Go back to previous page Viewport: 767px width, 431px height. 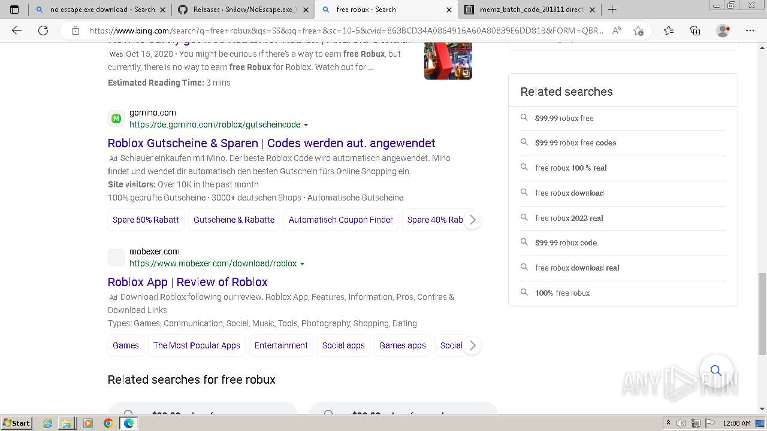coord(17,31)
